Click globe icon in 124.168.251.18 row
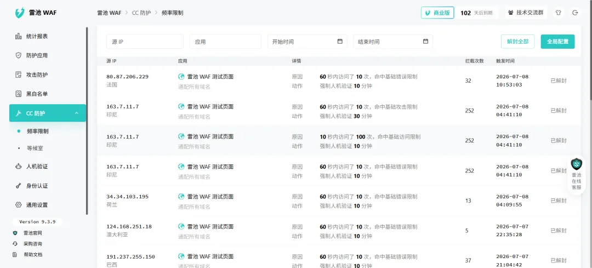 pos(181,226)
